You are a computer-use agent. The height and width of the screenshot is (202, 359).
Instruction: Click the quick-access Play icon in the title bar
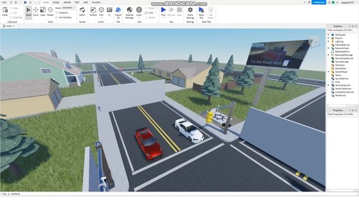point(25,2)
